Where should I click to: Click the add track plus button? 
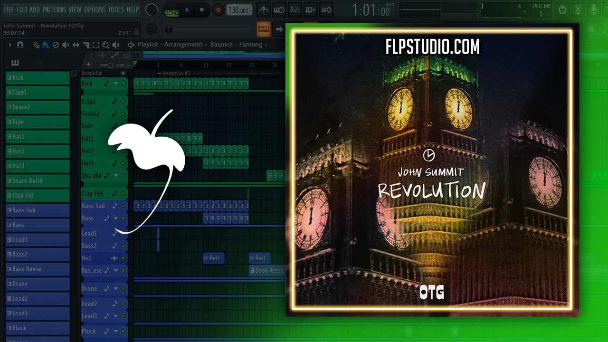pos(88,64)
